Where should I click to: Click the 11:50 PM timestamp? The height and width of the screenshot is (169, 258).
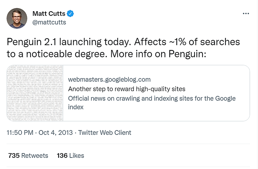(20, 132)
